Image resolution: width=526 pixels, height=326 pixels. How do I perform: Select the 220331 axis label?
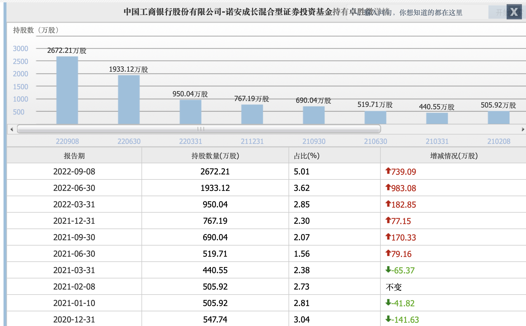coord(191,141)
